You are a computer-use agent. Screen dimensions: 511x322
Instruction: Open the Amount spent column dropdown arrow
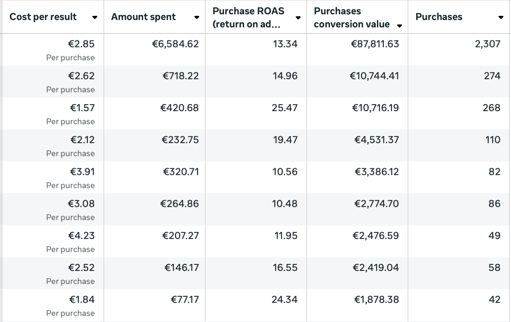(x=197, y=18)
